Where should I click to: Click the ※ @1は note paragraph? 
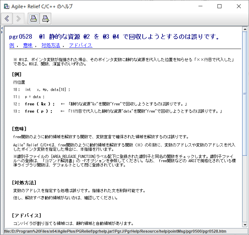point(124,62)
